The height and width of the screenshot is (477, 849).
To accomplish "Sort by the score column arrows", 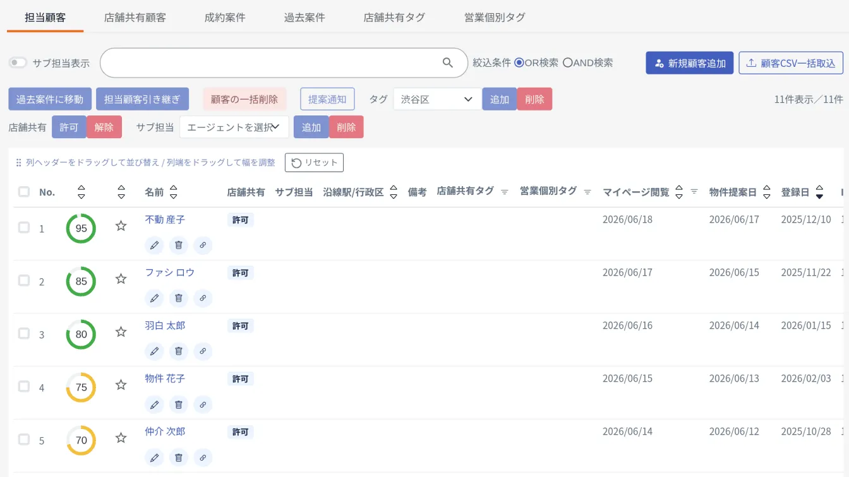I will [81, 192].
